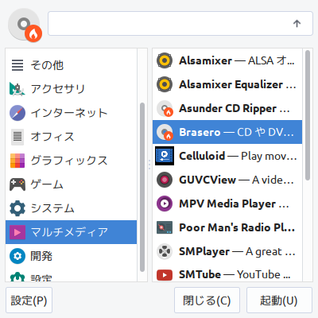Click the インターネット compass icon
318x318 pixels.
(x=17, y=113)
